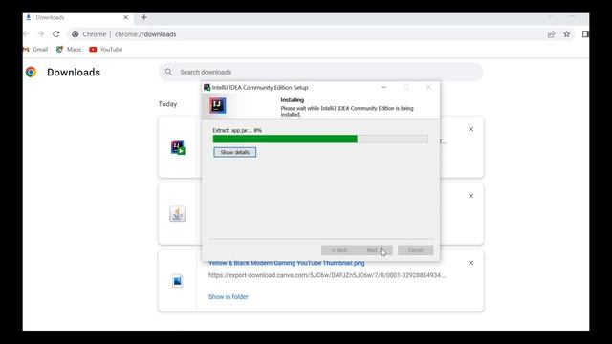Click the IntelliJ IDEA installer file icon

[178, 147]
